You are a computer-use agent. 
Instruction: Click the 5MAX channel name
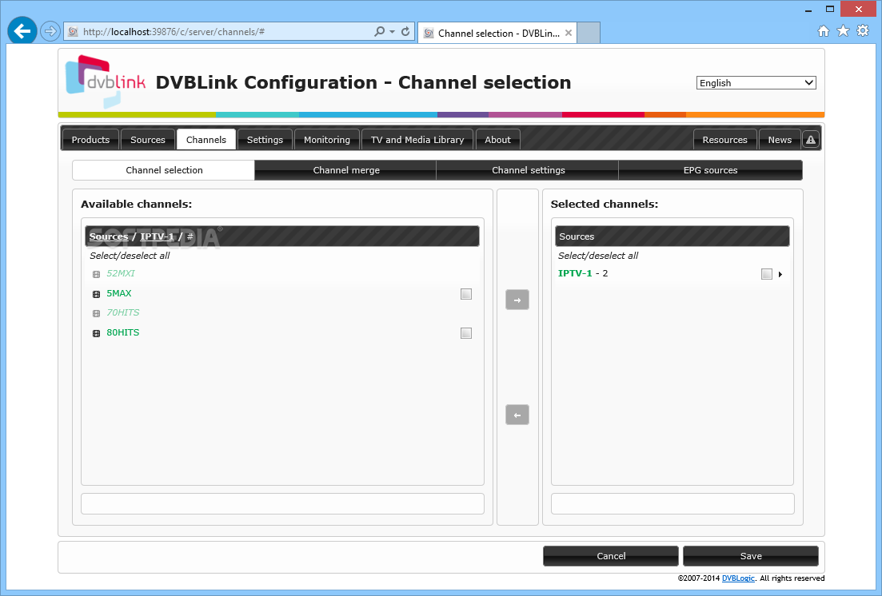[x=118, y=293]
